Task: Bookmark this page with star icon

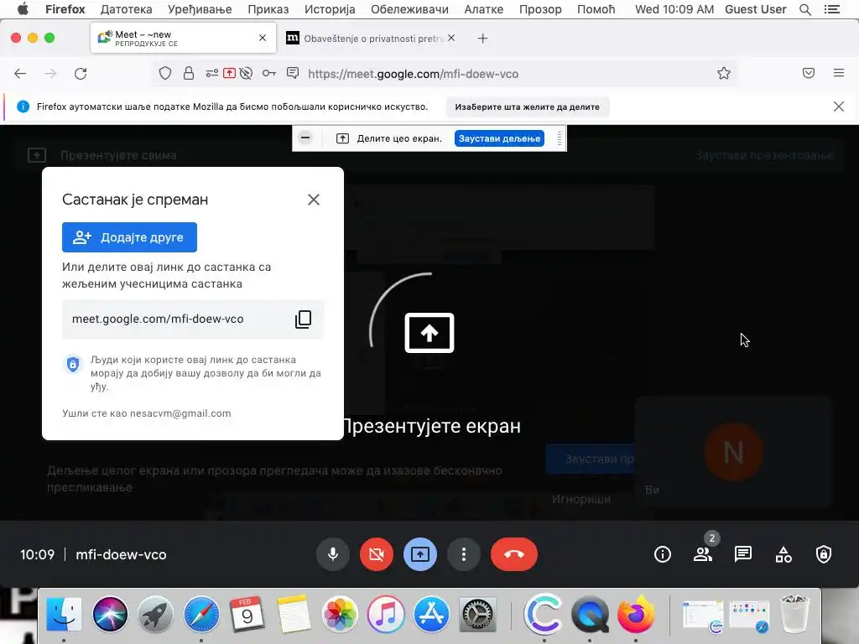Action: point(724,74)
